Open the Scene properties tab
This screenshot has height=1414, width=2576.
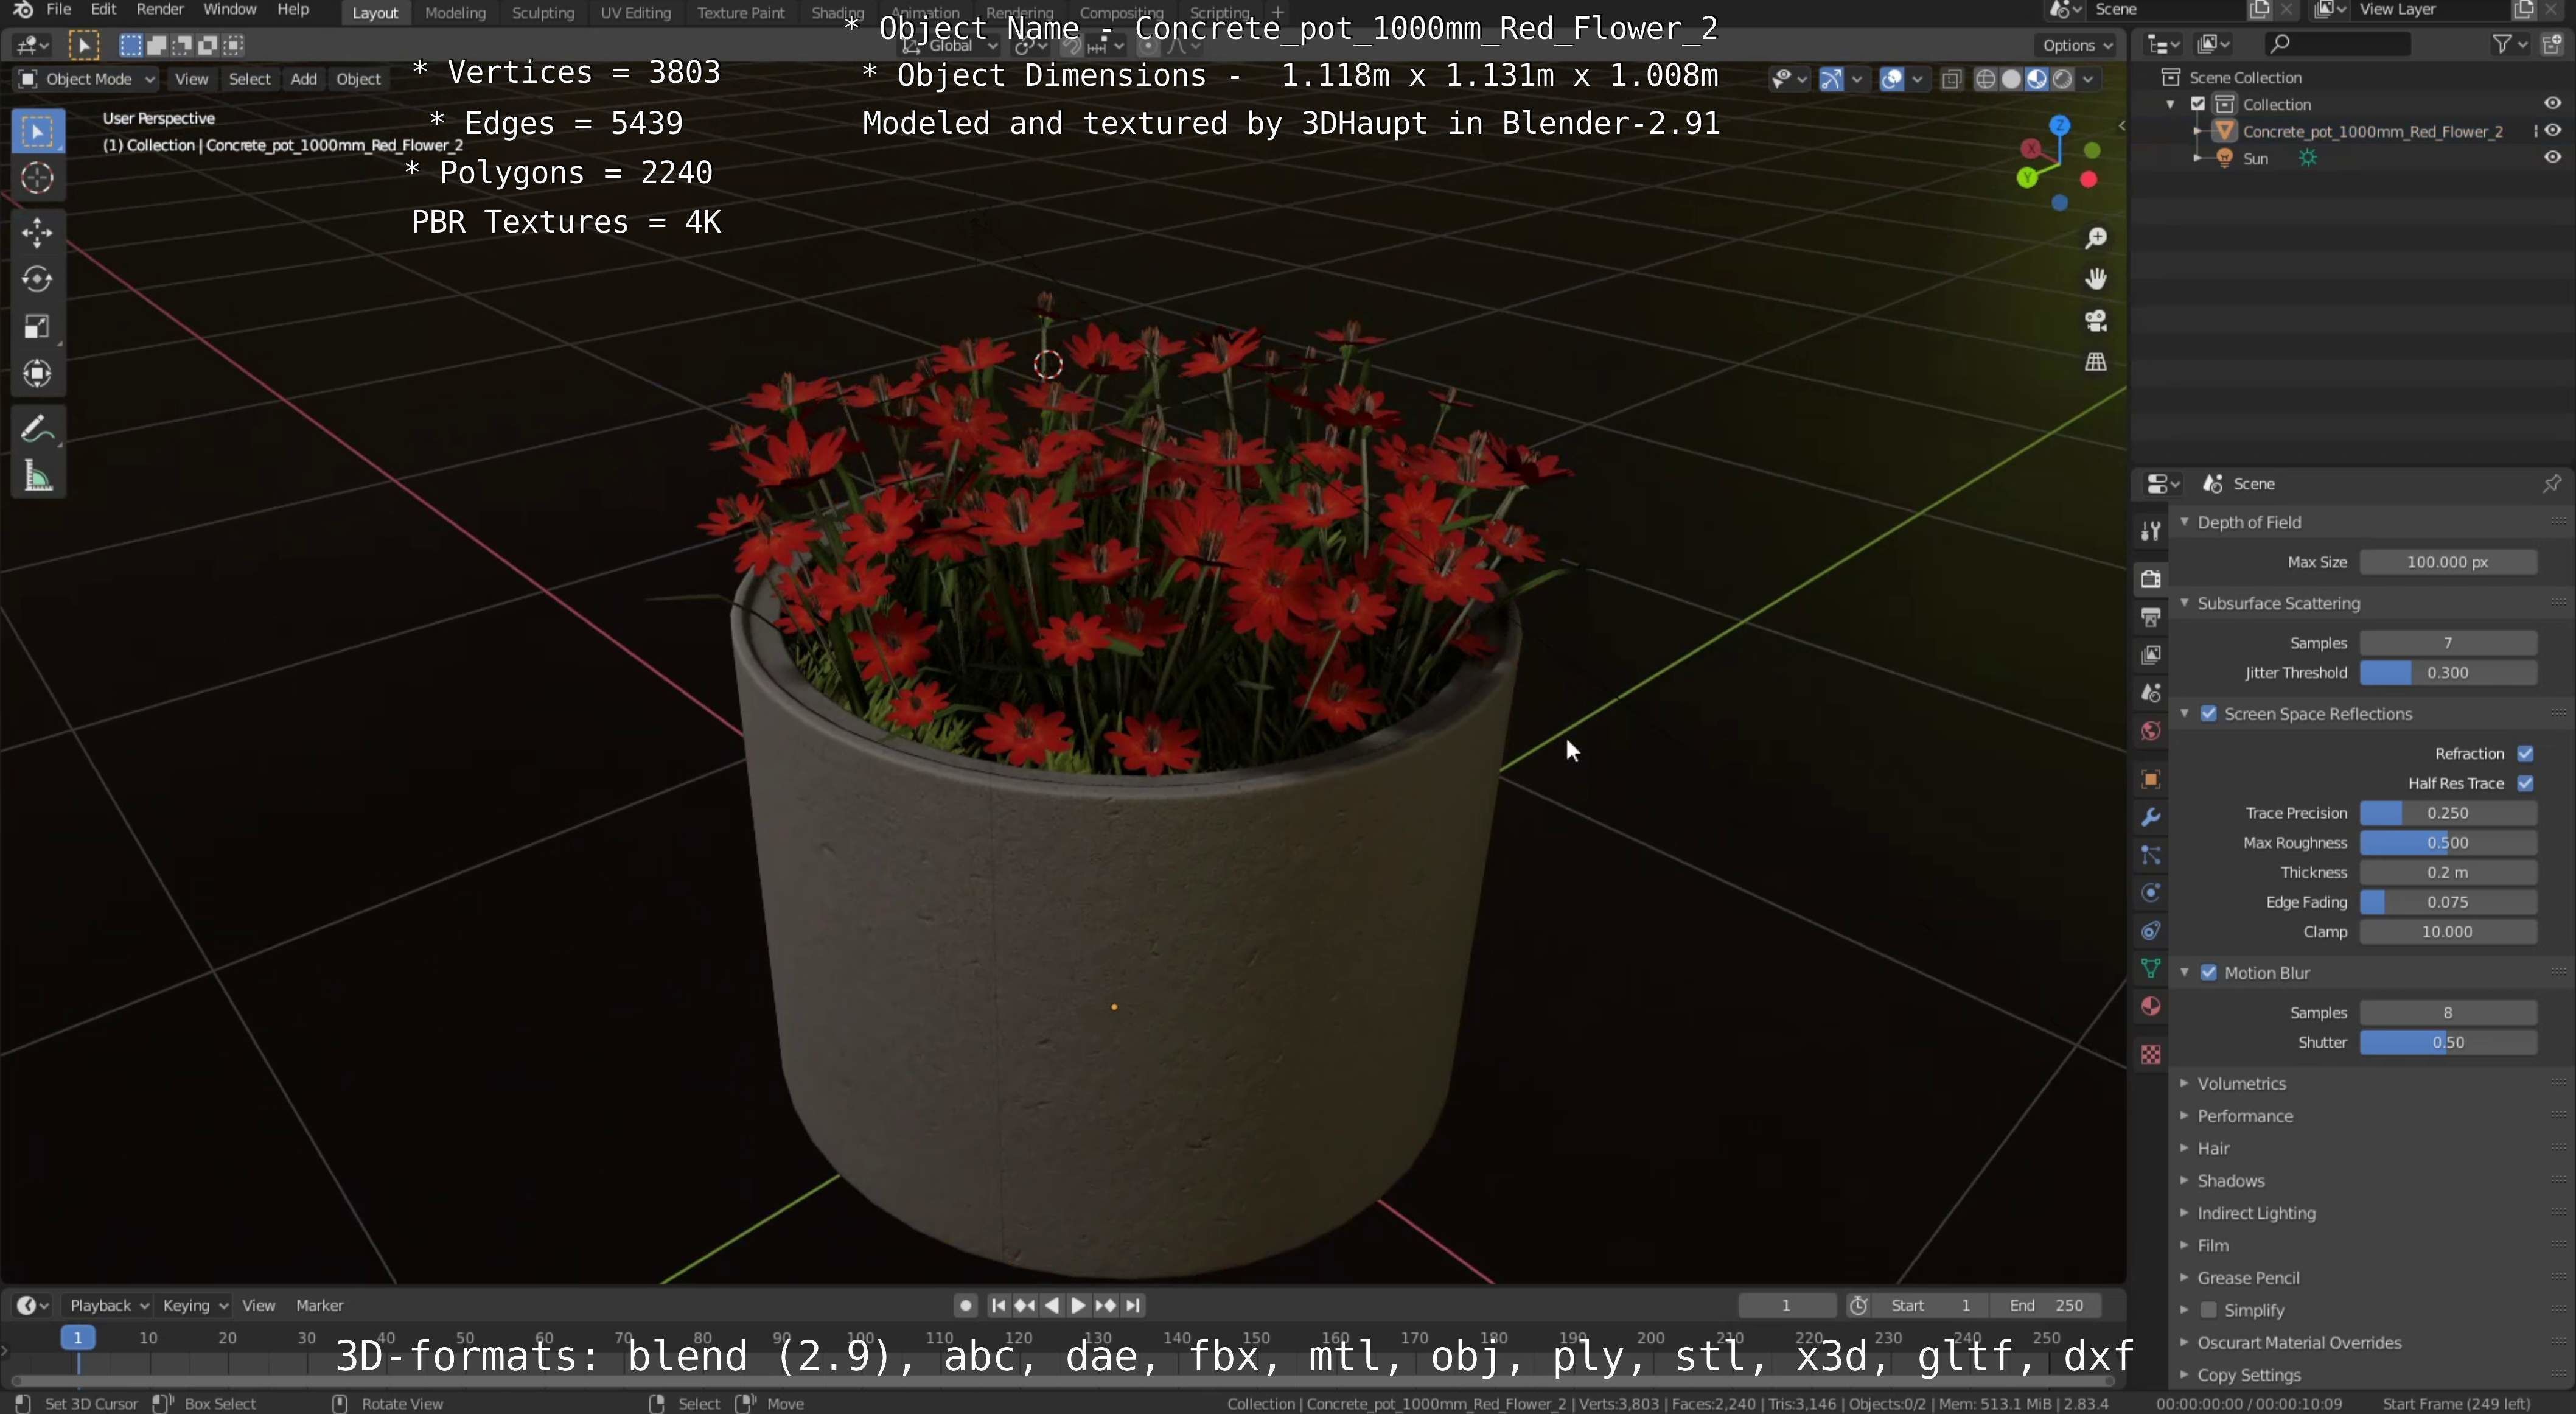point(2151,693)
